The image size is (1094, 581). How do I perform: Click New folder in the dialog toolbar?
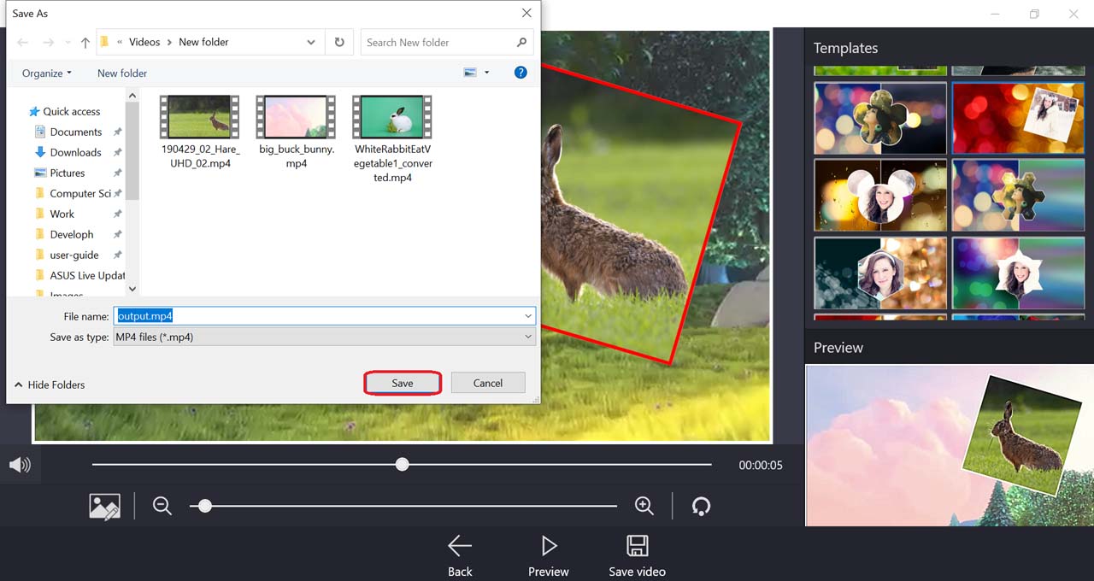pyautogui.click(x=122, y=73)
